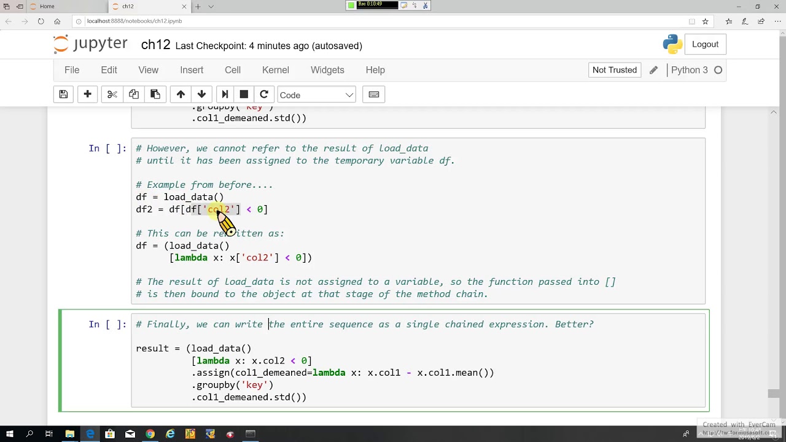Screen dimensions: 786x442
Task: Paste cells below icon
Action: [x=155, y=95]
